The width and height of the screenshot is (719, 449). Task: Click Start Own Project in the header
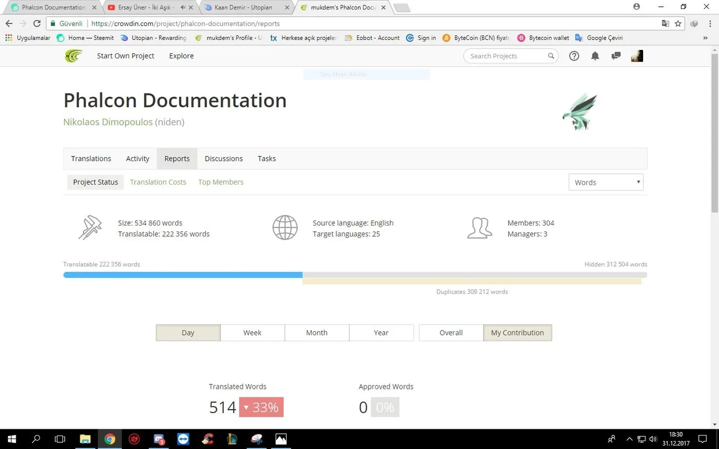coord(125,56)
